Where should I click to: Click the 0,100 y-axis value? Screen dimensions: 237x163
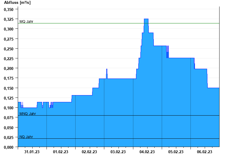point(9,108)
